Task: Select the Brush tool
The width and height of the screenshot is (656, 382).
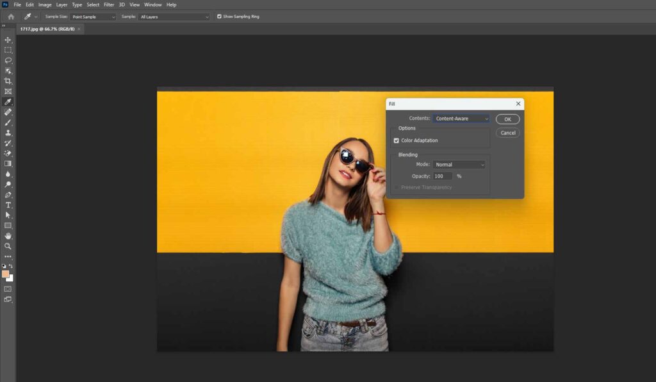Action: (x=8, y=122)
